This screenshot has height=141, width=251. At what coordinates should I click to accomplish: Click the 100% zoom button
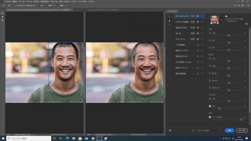[42, 5]
